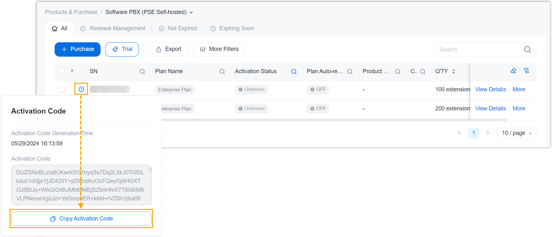The image size is (552, 237).
Task: Open the column filter settings icon
Action: [526, 71]
